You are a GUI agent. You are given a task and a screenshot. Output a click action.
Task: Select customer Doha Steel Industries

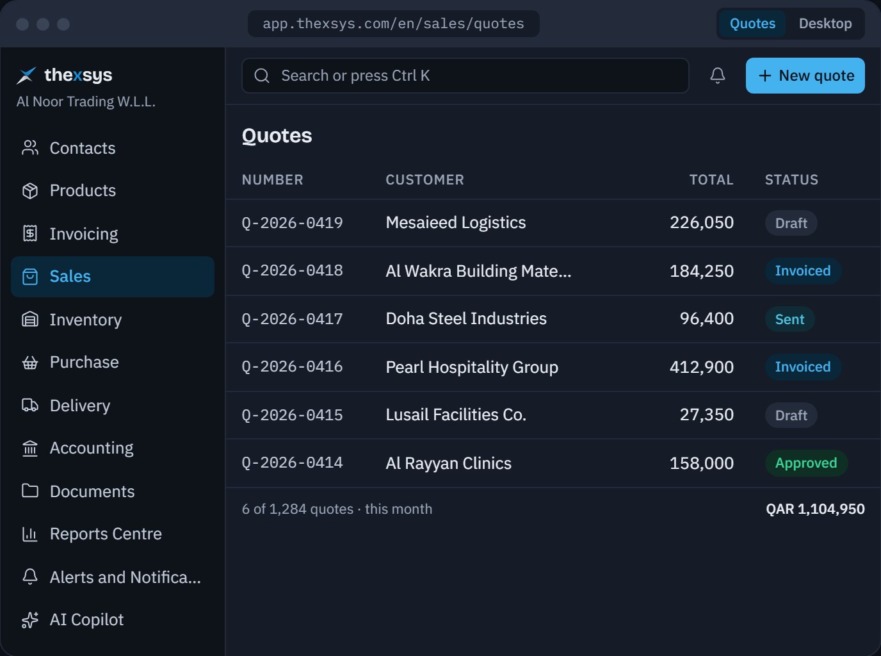[x=466, y=319]
